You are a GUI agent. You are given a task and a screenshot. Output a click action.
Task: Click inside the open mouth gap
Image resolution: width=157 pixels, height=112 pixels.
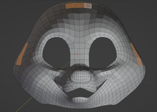pos(80,93)
